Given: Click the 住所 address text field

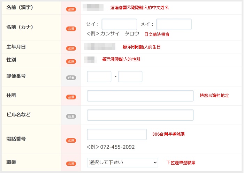Looking at the screenshot, I should click(140, 96).
